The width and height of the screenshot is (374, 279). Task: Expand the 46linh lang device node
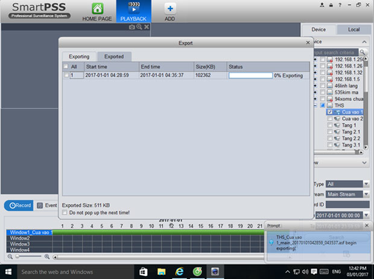pyautogui.click(x=315, y=86)
